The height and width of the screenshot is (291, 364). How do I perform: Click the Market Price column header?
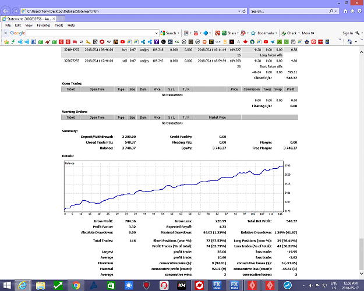pos(217,118)
